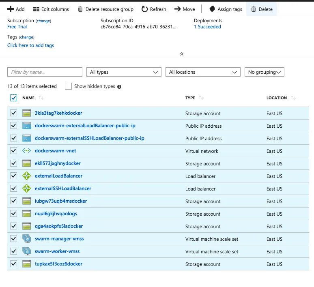Click scale set icon for swarm-manager-vmss
The image size is (314, 287).
[x=26, y=239]
